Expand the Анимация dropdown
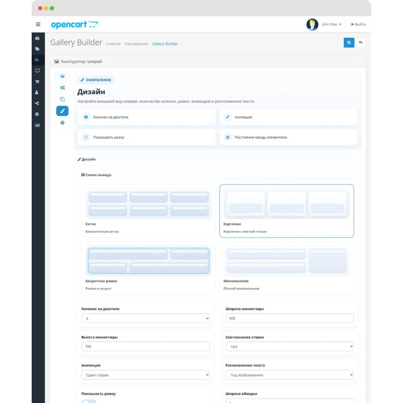 point(146,375)
